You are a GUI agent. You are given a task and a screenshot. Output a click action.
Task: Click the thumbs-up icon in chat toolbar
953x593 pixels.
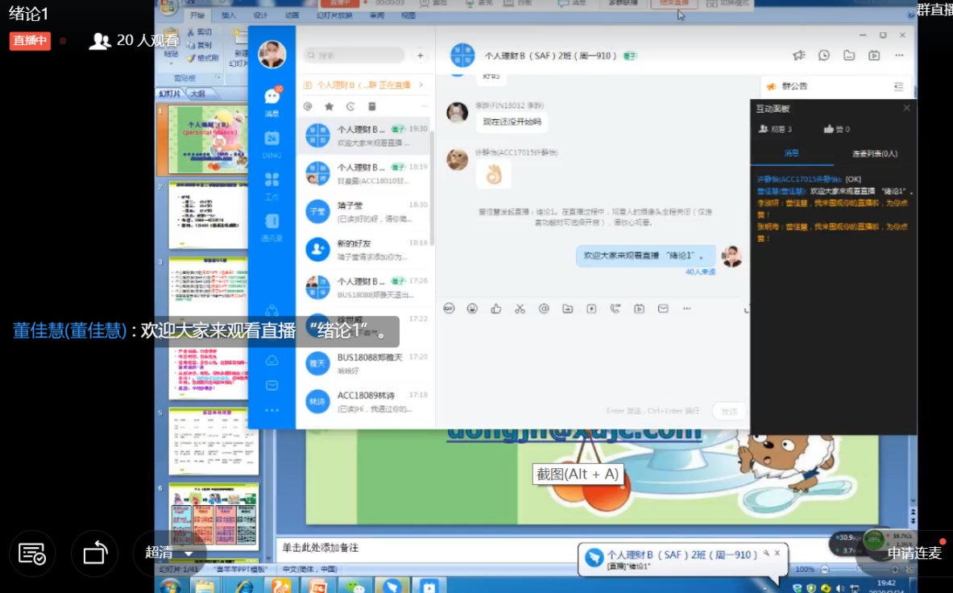coord(495,309)
